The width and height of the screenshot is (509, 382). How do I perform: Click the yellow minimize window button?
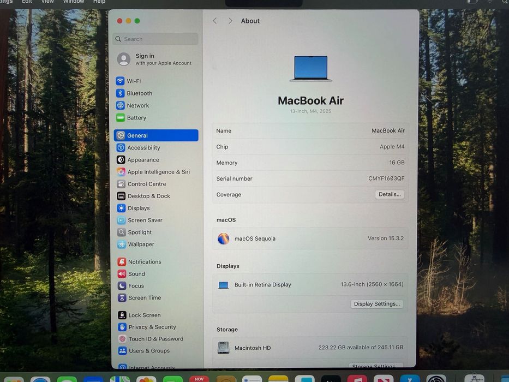pos(129,21)
